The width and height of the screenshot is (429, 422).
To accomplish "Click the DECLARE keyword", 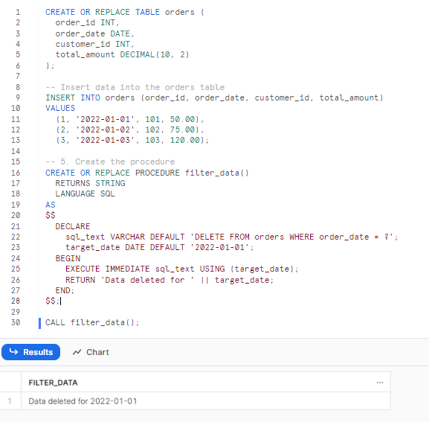I will (x=73, y=226).
